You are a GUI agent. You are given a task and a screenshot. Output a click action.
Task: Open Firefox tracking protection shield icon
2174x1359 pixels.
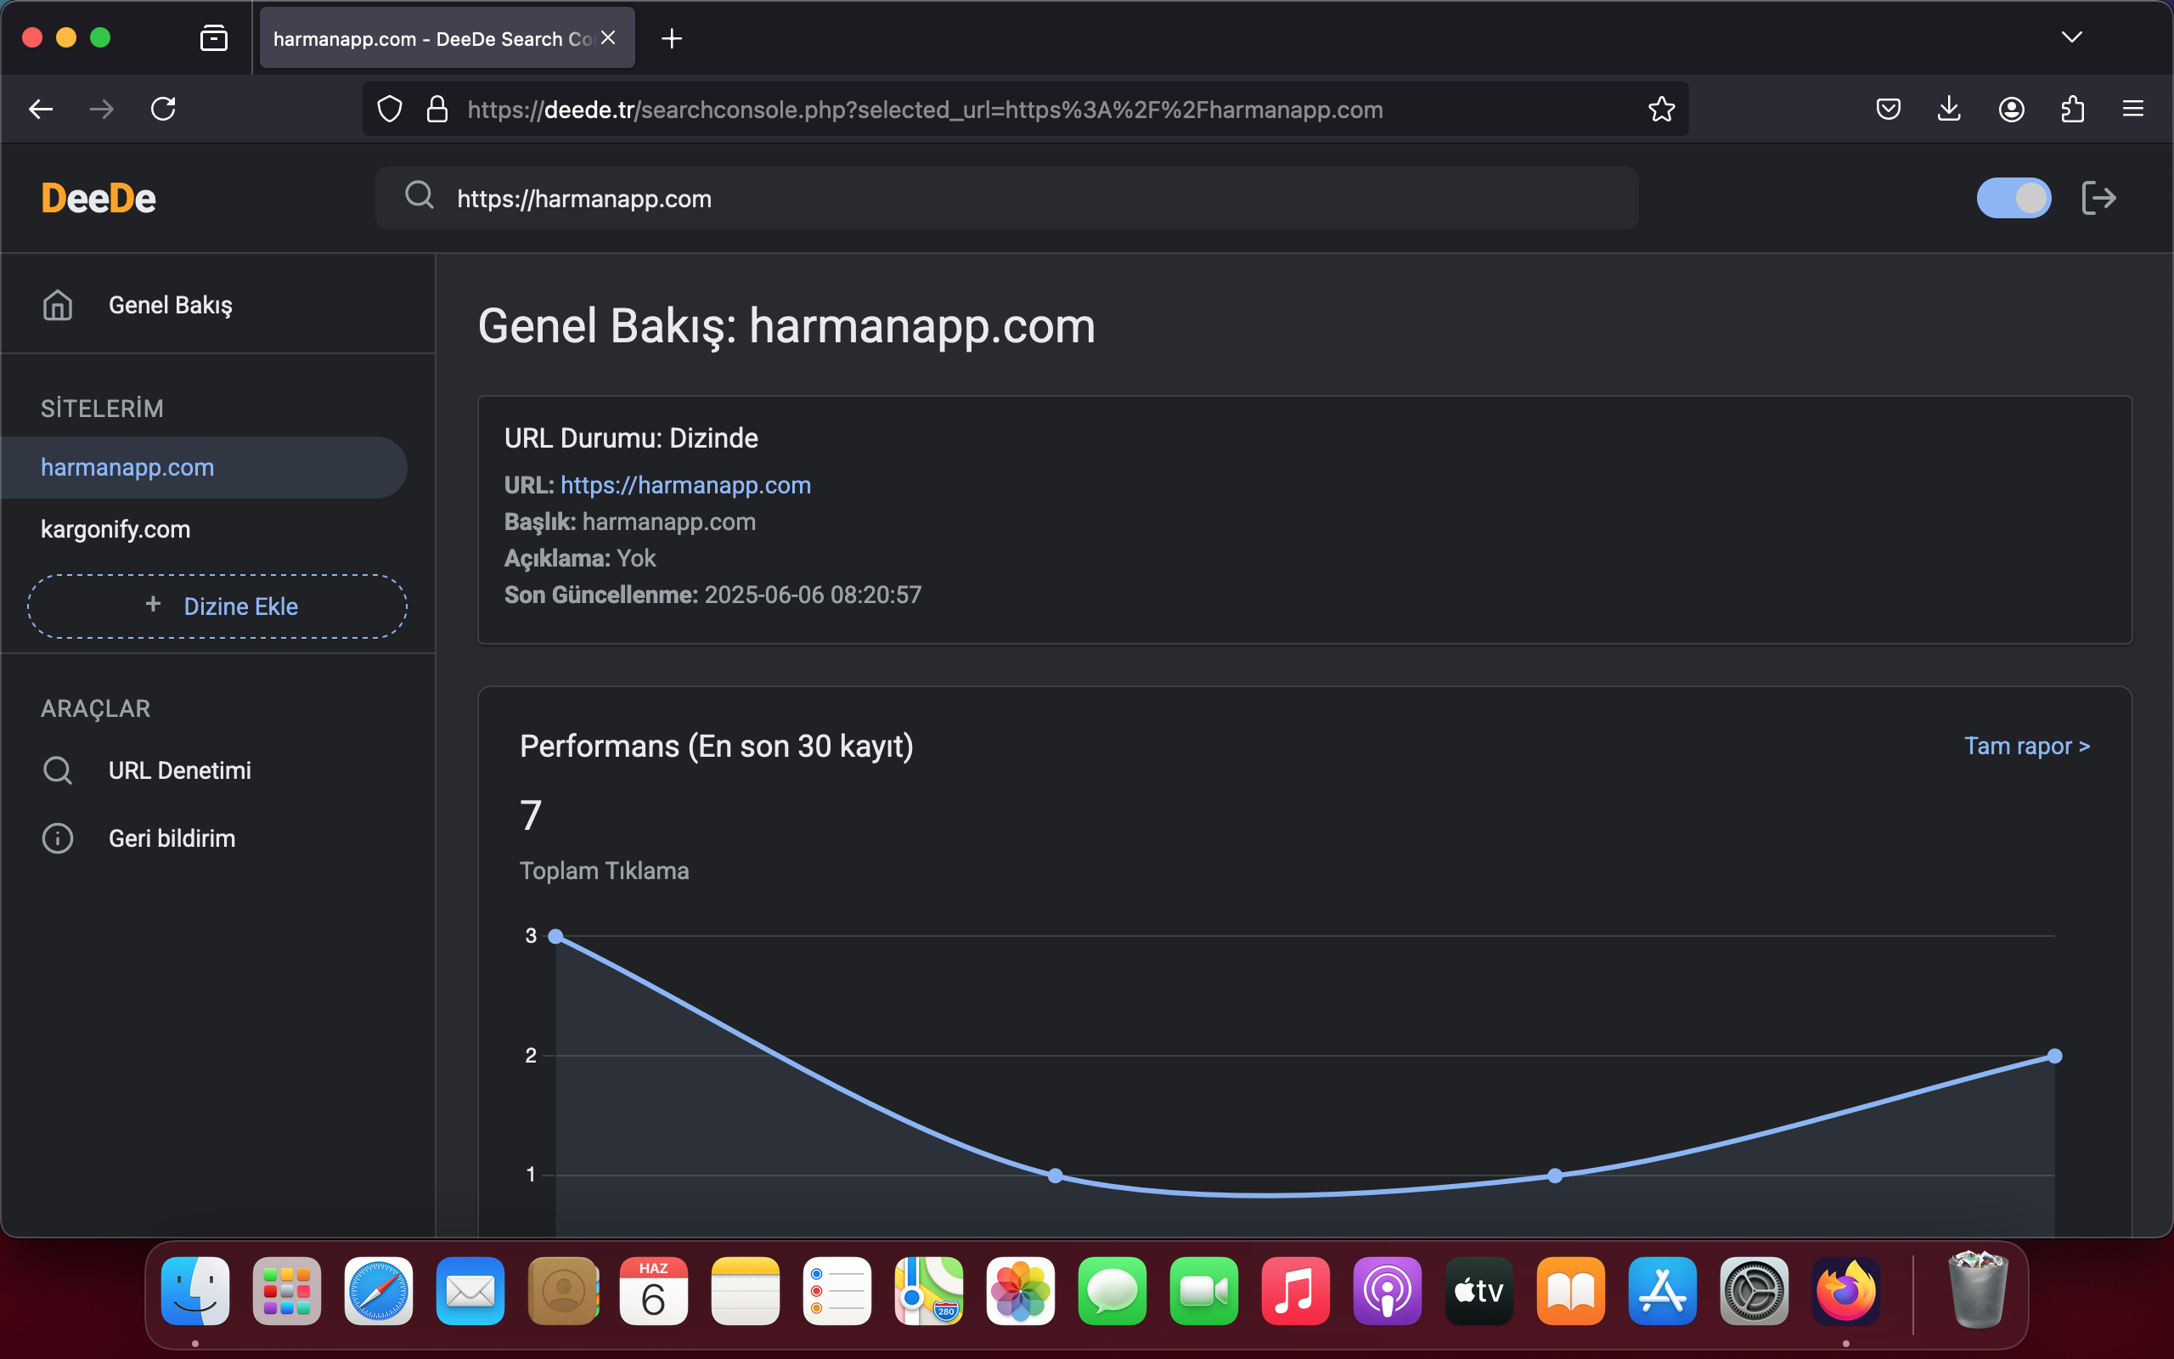pos(389,110)
